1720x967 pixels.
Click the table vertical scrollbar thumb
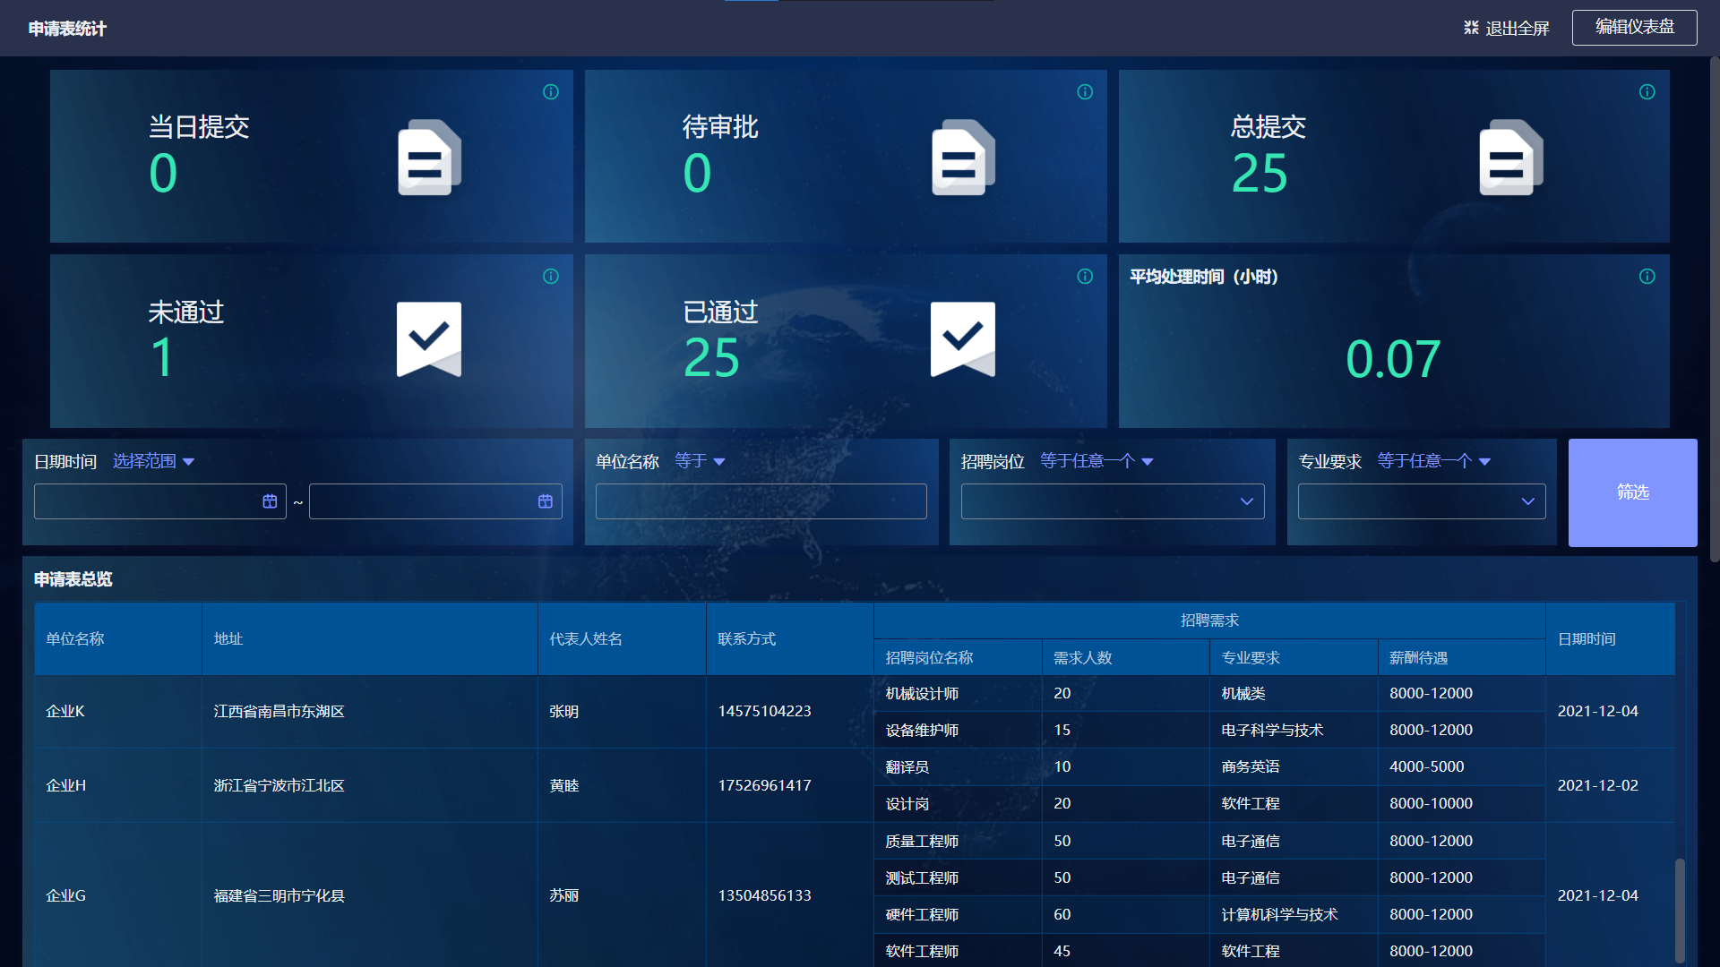click(x=1680, y=909)
